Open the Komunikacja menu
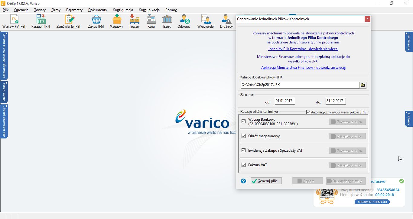Screen dimensions: 413x219 149,10
